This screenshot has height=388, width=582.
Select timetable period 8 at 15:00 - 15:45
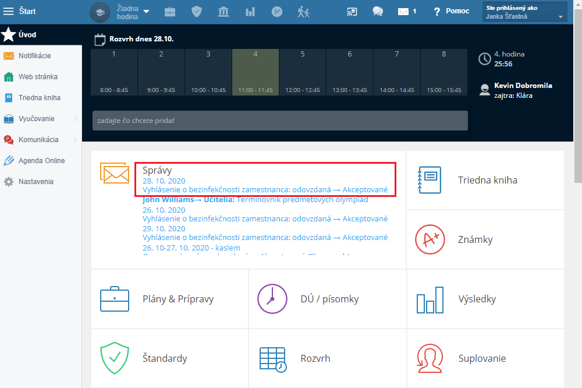[x=444, y=72]
